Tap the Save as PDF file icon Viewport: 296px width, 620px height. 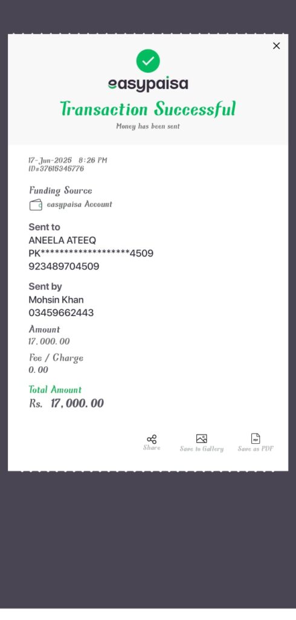coord(256,438)
